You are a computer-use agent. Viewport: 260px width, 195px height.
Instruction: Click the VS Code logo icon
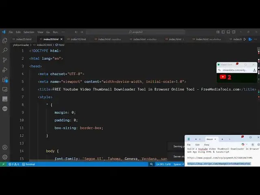(4, 32)
